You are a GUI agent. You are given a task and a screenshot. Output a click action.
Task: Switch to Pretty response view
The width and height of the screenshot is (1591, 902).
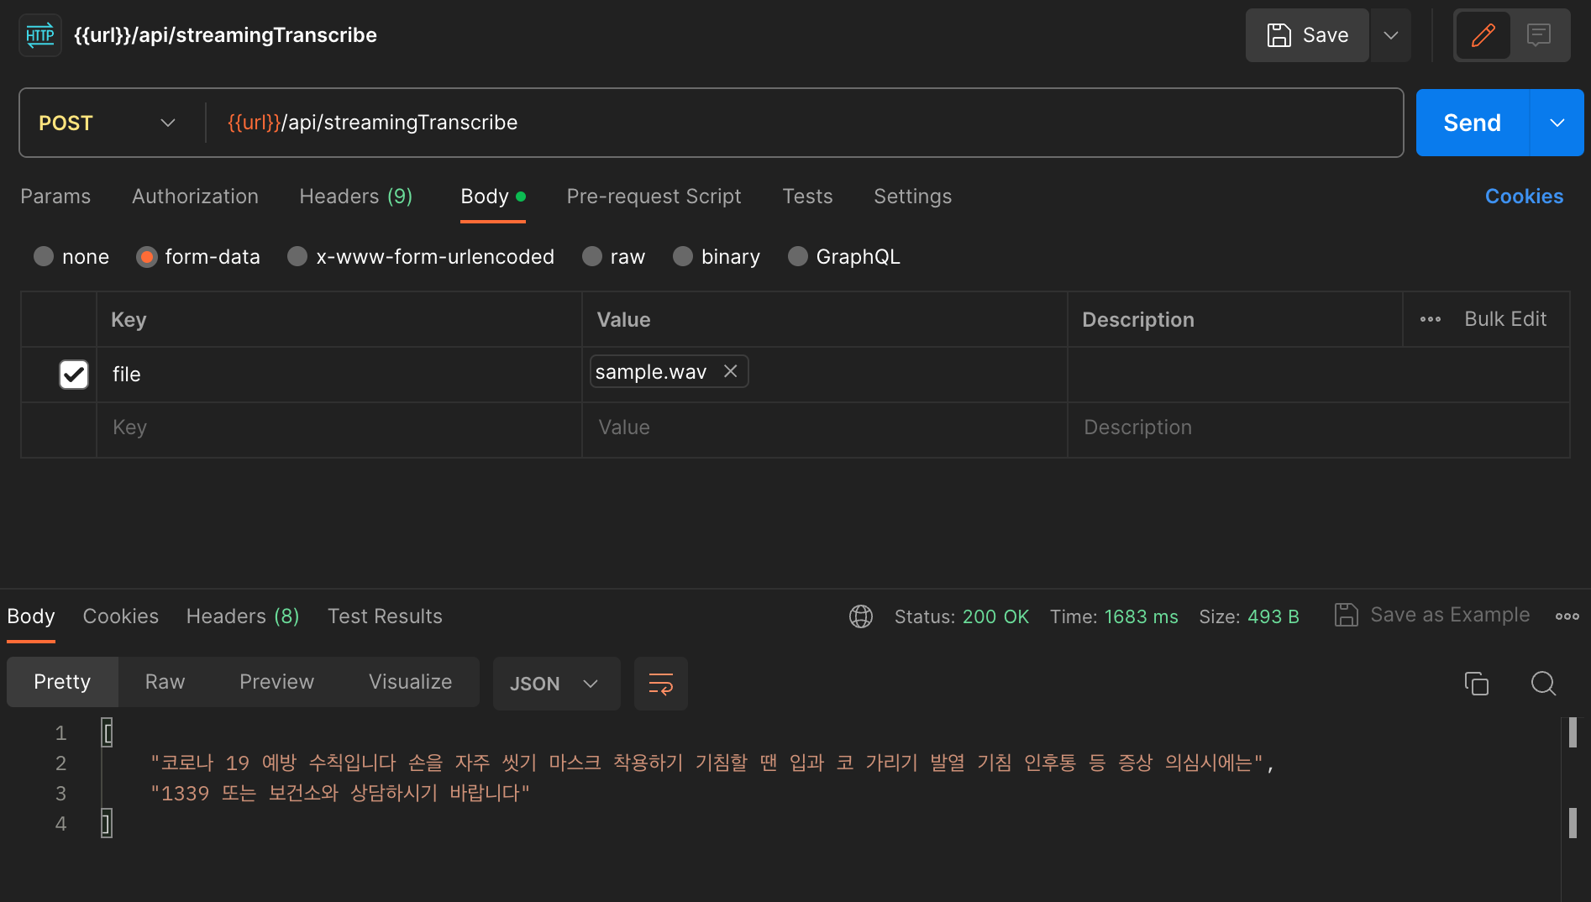point(62,682)
